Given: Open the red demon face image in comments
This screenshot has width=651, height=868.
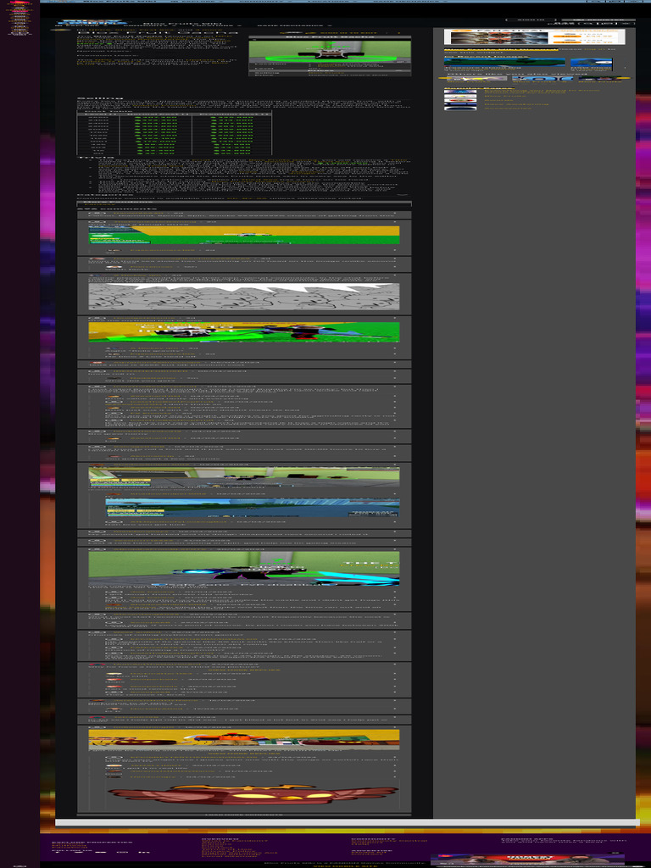Looking at the screenshot, I should pyautogui.click(x=253, y=793).
